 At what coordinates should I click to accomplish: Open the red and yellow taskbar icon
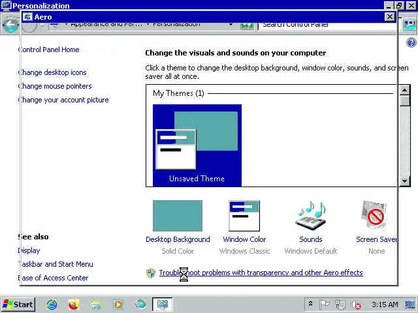pyautogui.click(x=74, y=305)
